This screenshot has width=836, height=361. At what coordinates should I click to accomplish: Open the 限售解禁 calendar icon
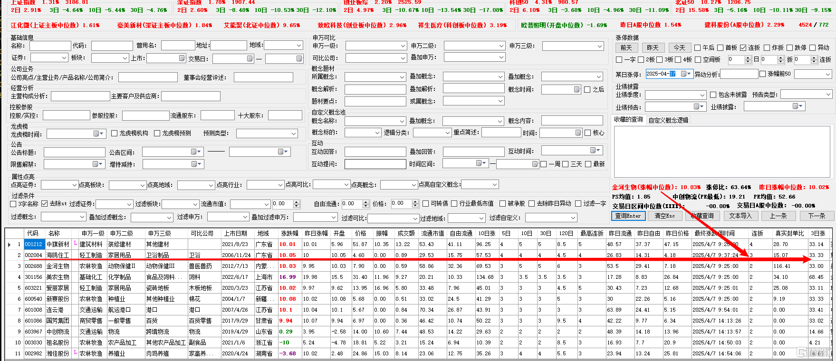pos(96,164)
